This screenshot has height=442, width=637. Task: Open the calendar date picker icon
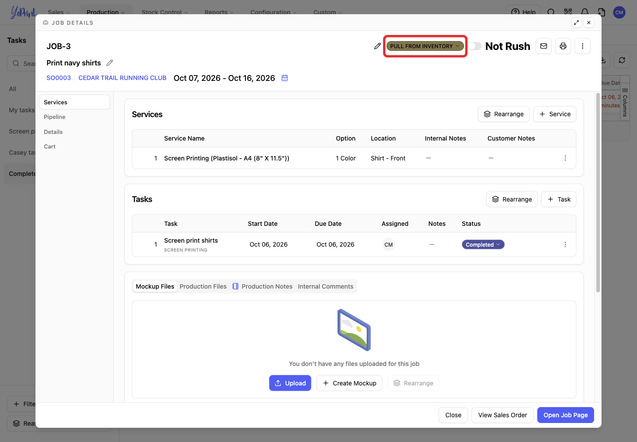(x=285, y=78)
